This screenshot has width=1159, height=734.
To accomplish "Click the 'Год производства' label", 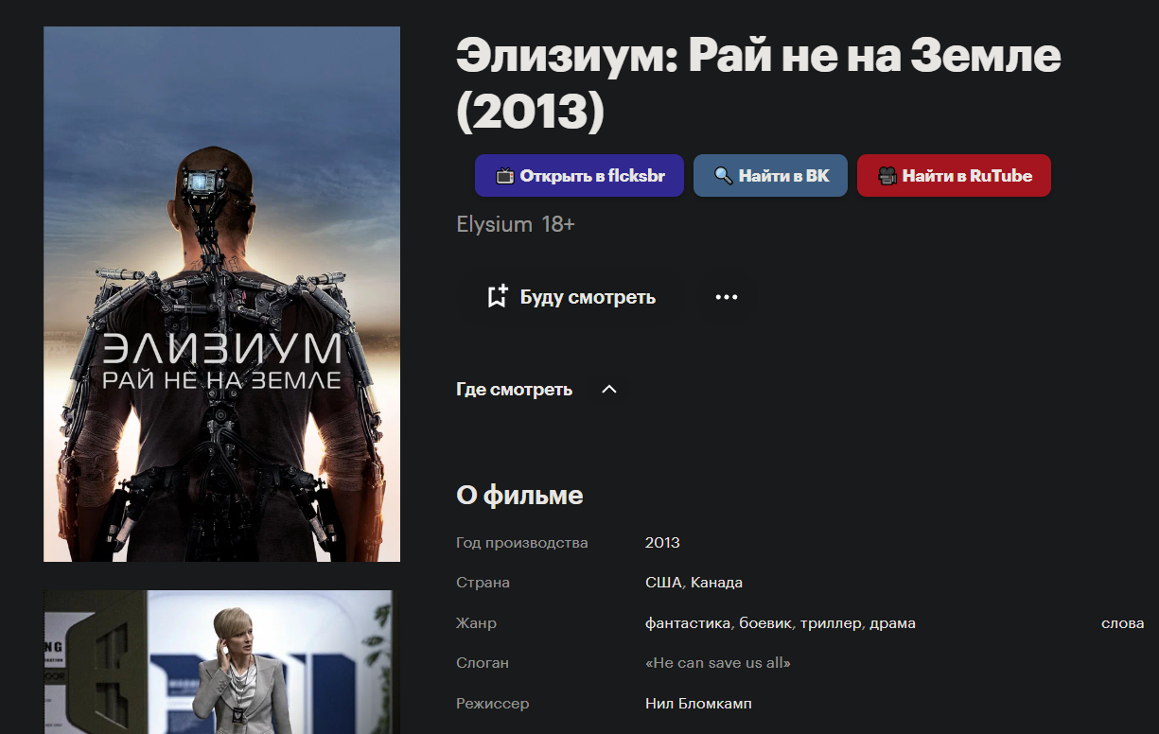I will [x=522, y=543].
